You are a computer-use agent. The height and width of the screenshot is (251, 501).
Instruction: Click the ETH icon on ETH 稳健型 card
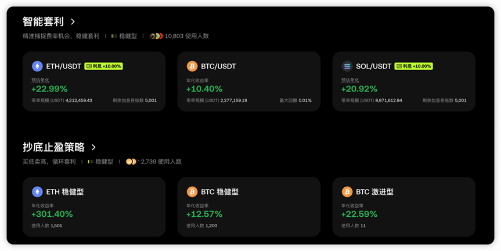37,192
